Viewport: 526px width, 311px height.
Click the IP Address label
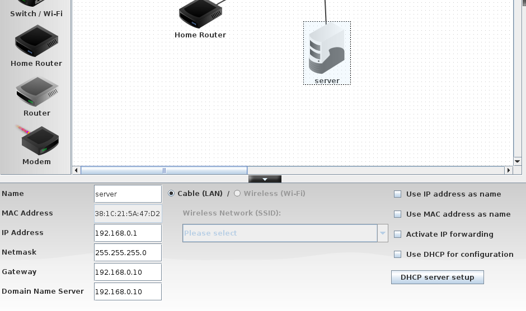[22, 233]
